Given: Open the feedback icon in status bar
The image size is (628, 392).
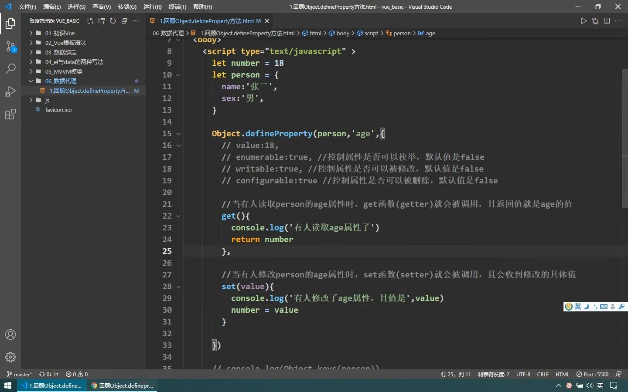Looking at the screenshot, I should coord(618,374).
